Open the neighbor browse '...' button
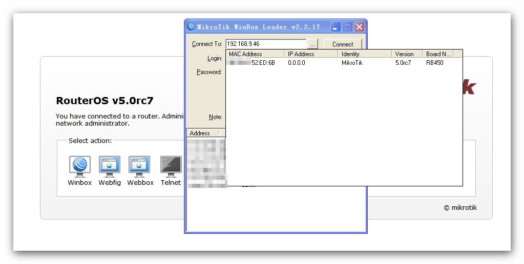This screenshot has width=524, height=264. pos(312,44)
